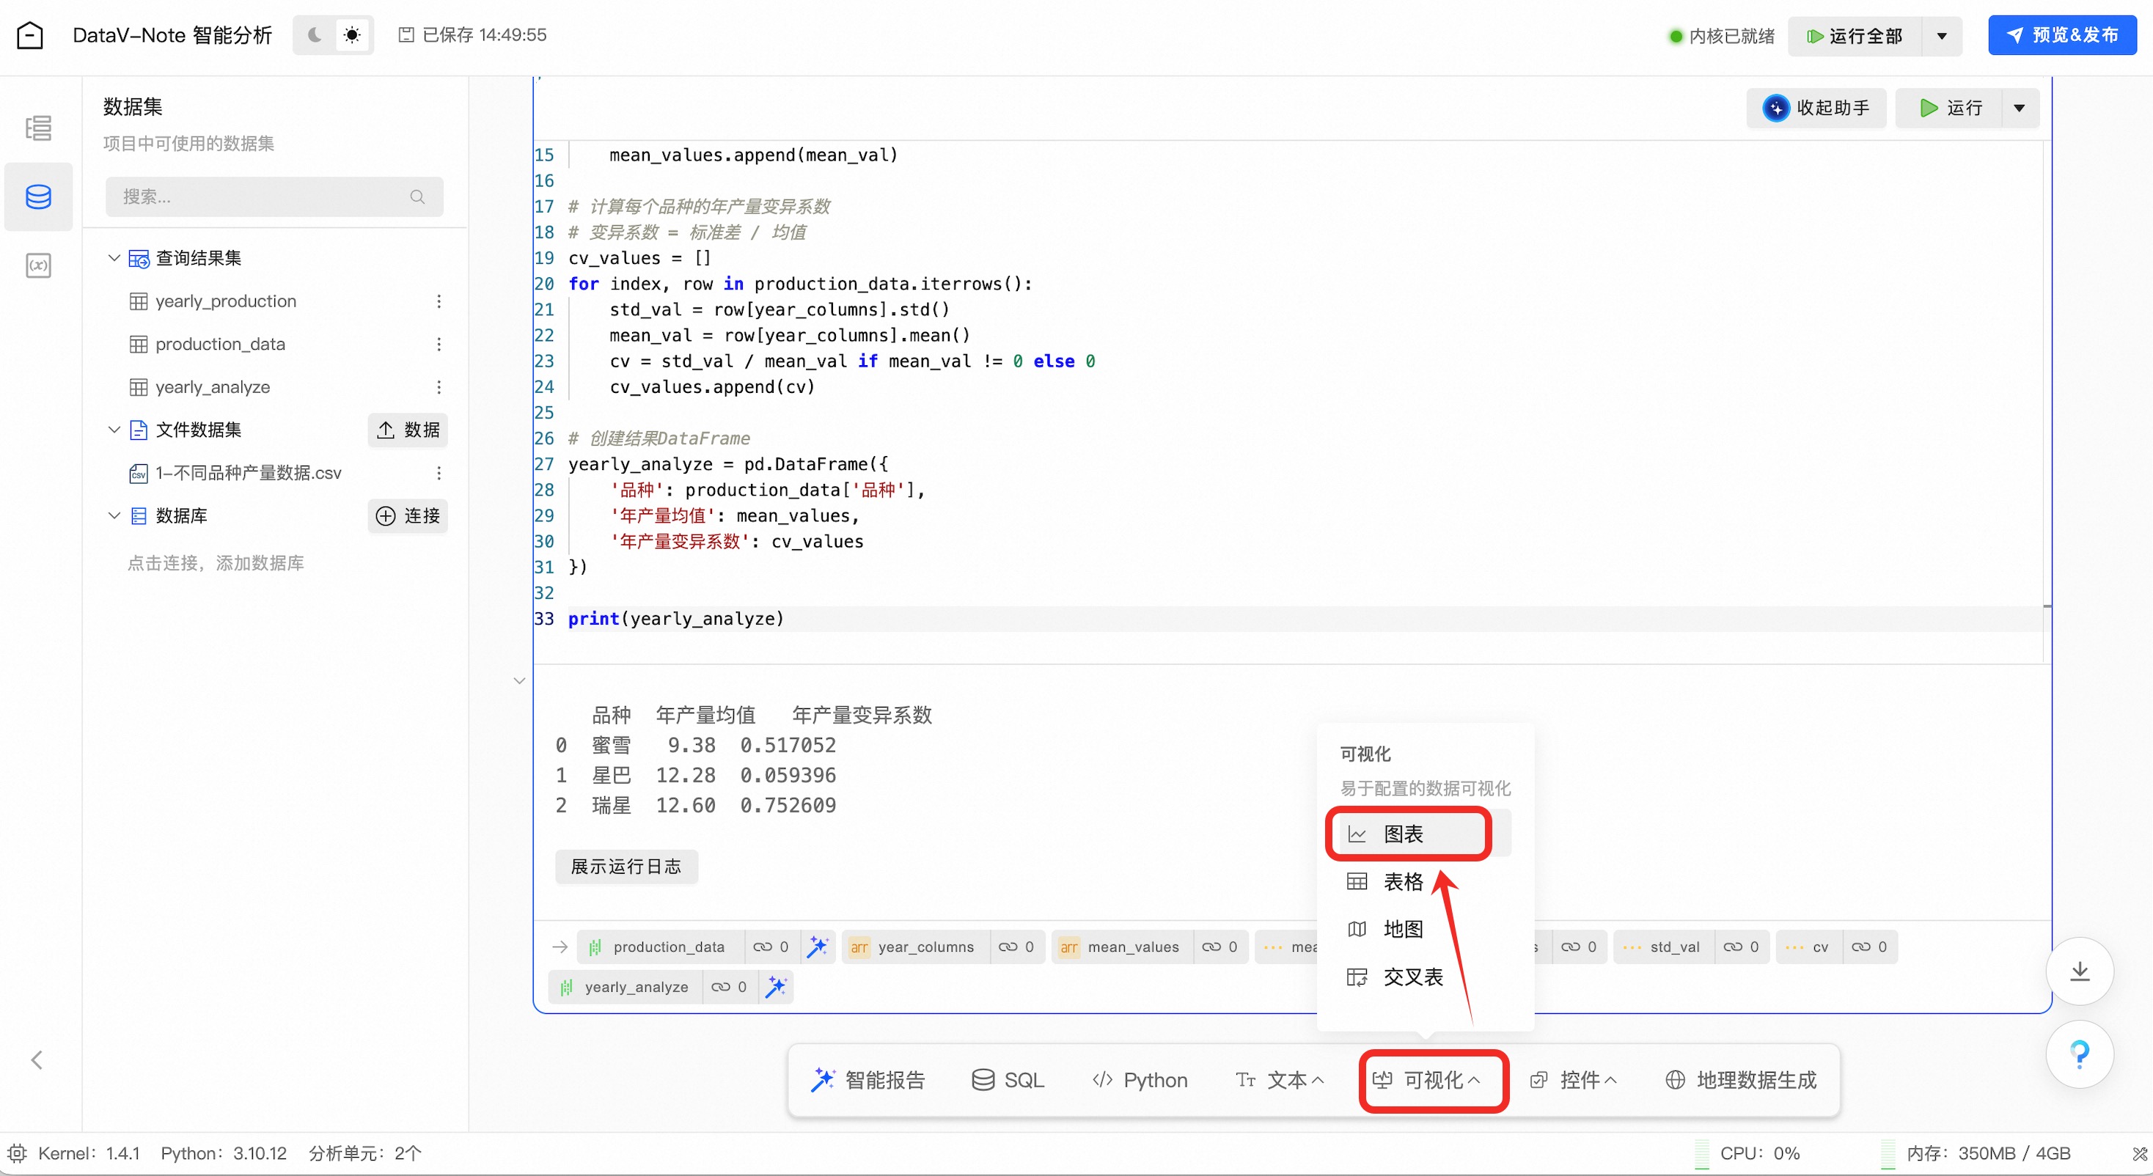Open the outline panel icon in left sidebar
2153x1176 pixels.
click(x=38, y=128)
